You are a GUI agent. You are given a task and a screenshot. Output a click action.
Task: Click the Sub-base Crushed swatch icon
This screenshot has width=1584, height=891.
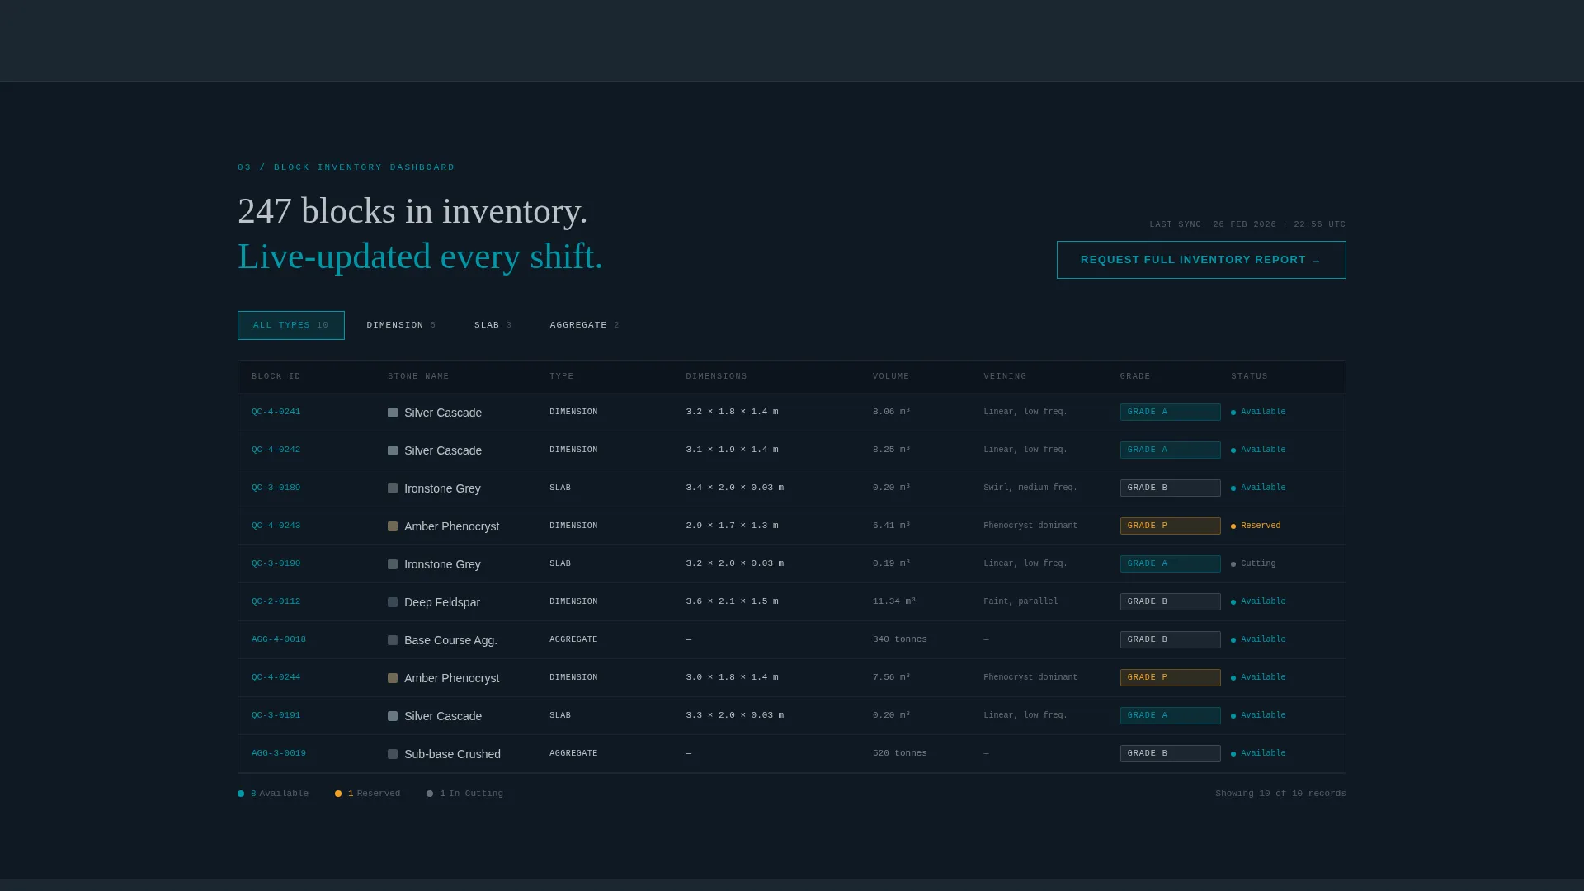click(393, 754)
